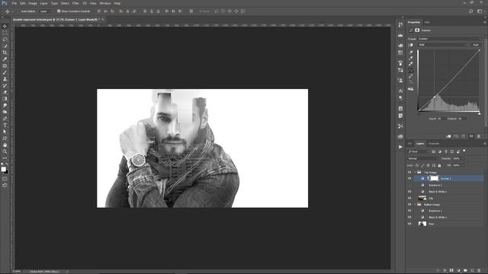Pick the black point eyedropper in Curves
Viewport: 488px width, 274px height.
click(411, 52)
